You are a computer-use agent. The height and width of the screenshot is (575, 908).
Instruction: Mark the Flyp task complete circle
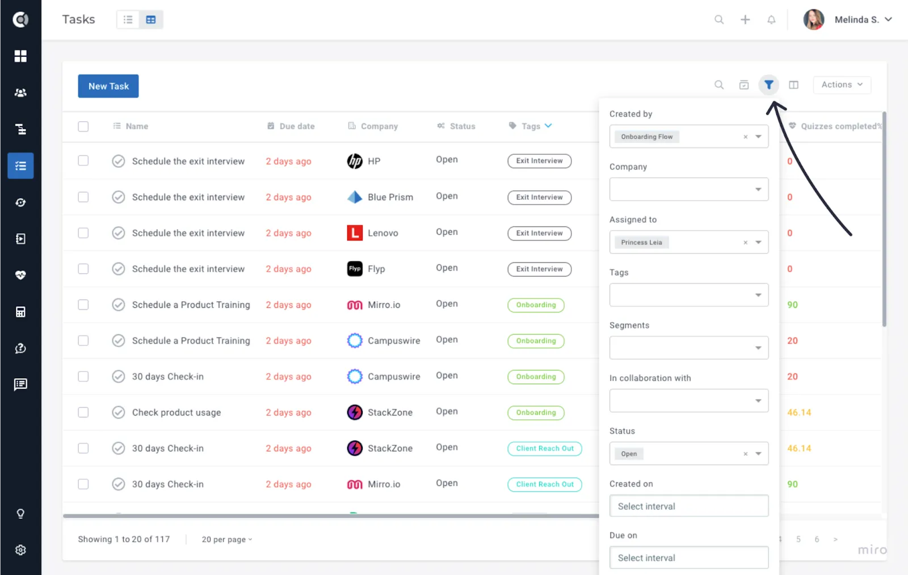click(x=118, y=269)
